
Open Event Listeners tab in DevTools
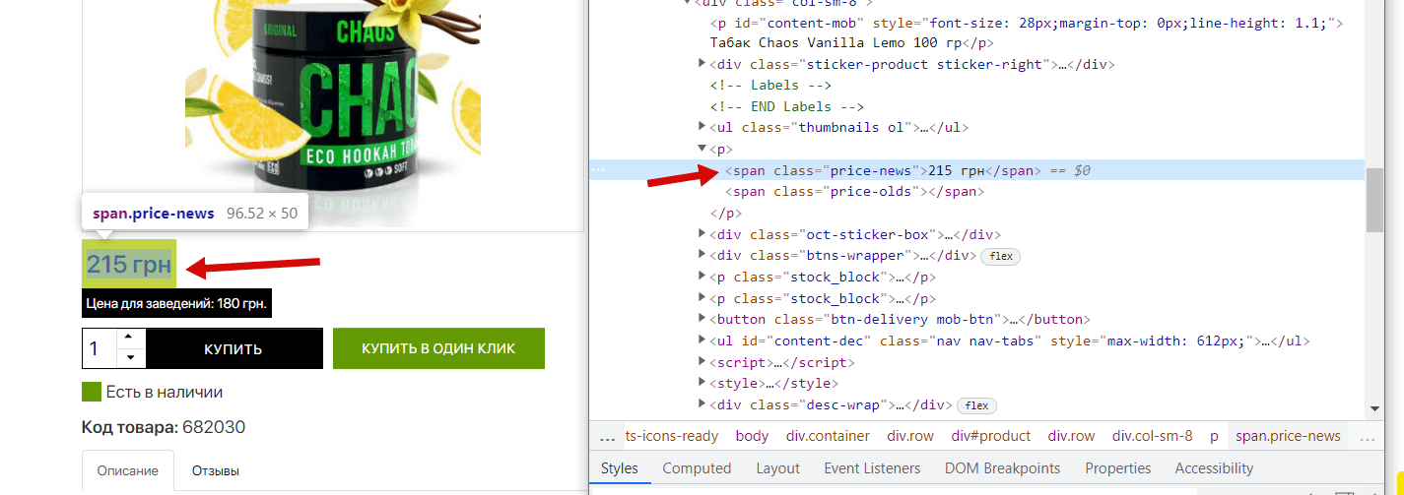tap(872, 468)
